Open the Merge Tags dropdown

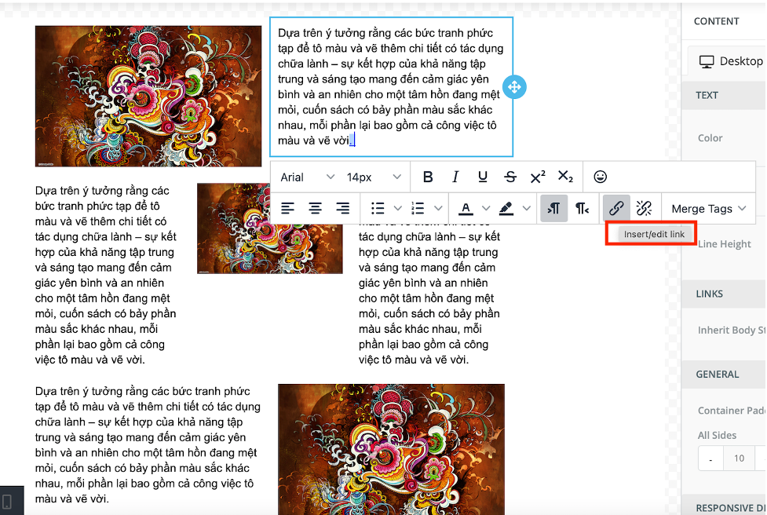tap(709, 209)
